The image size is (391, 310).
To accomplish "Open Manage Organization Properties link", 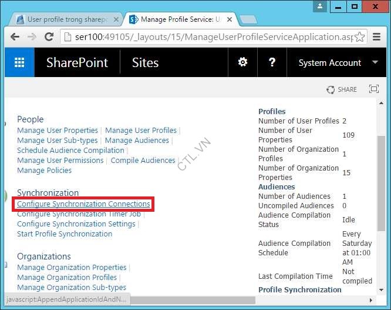I will click(72, 268).
